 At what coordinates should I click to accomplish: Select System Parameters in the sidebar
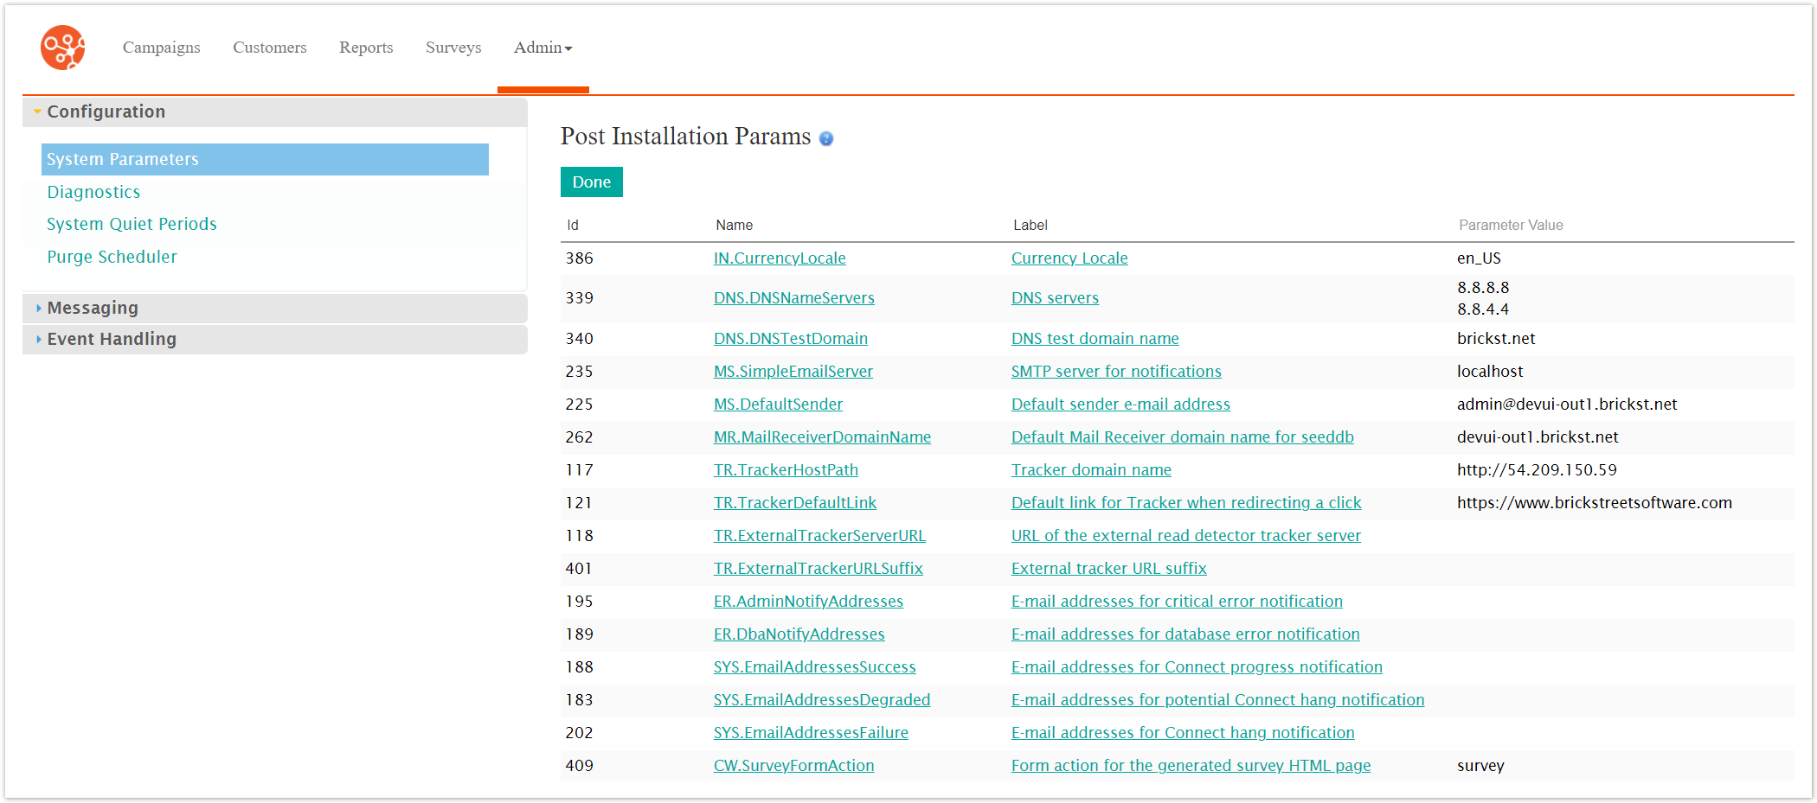(123, 159)
